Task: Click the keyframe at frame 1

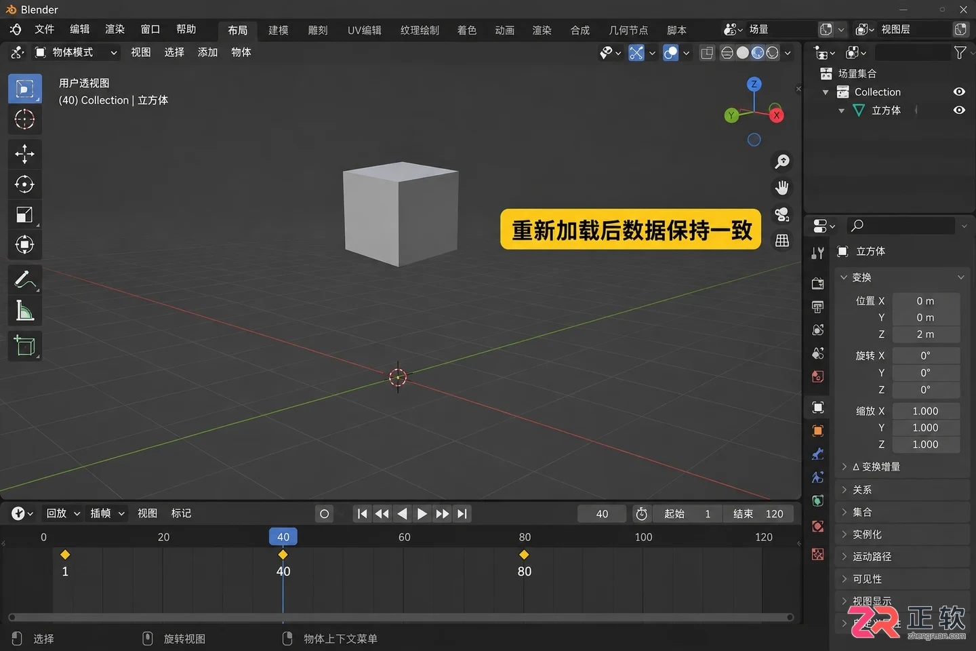Action: (65, 555)
